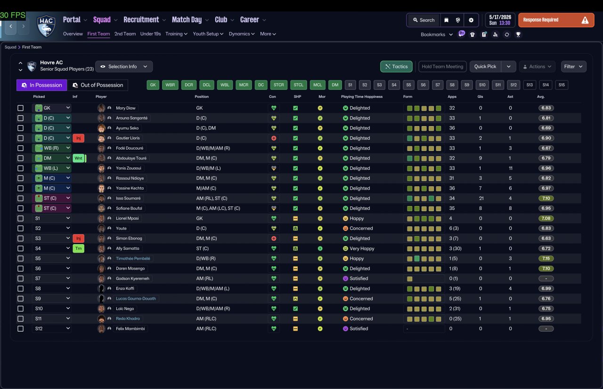Open the world globe icon in top bar
Viewport: 603px width, 389px height.
(458, 20)
